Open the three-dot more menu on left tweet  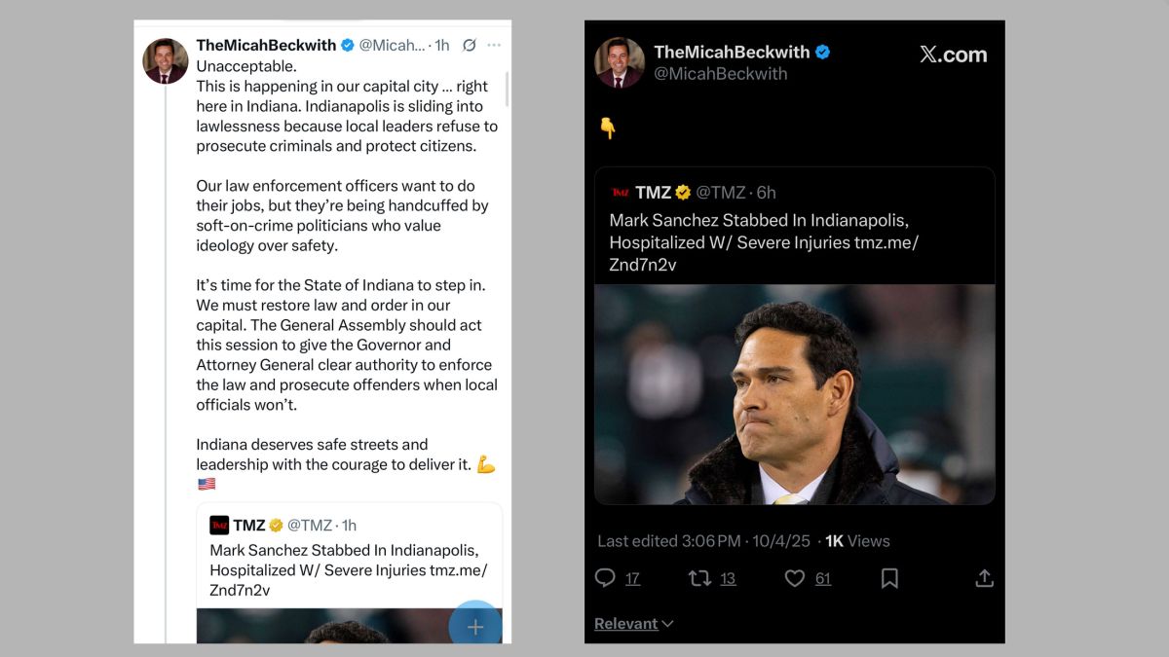pyautogui.click(x=494, y=46)
